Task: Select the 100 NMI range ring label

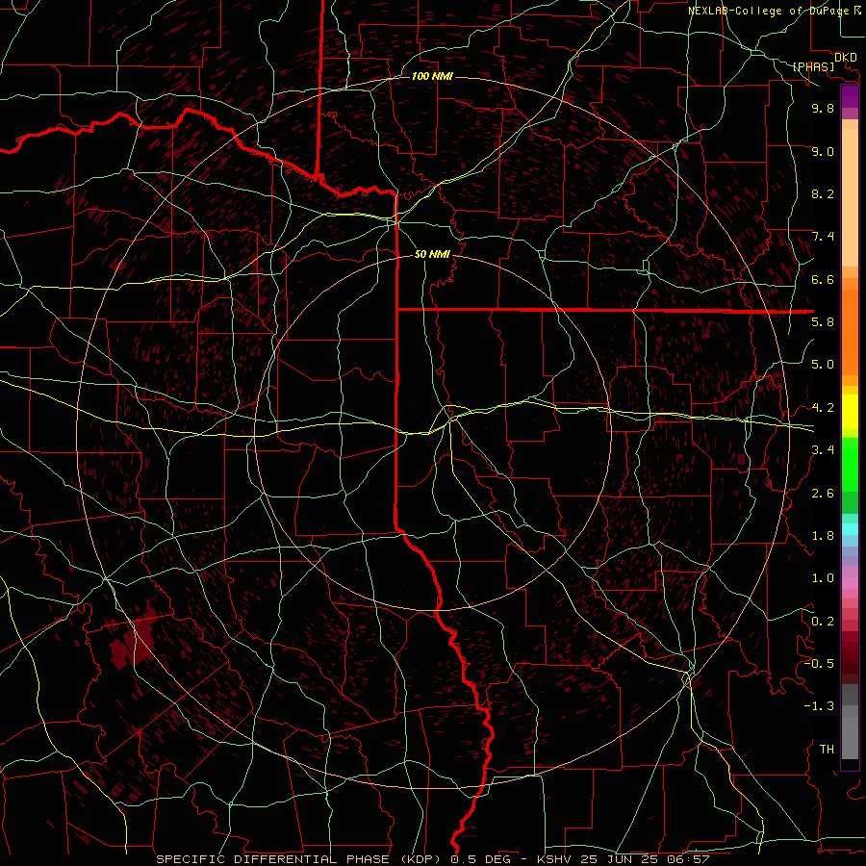Action: [x=432, y=76]
